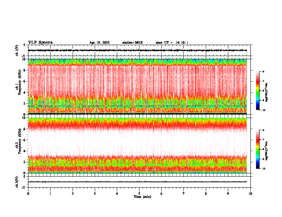Click the "8" kHz tick on ch.1 frequency axis
This screenshot has height=217, width=282.
(x=25, y=70)
